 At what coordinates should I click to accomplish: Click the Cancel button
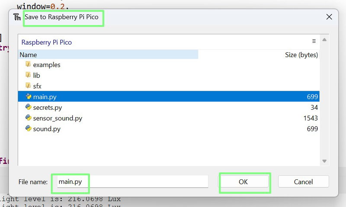304,182
